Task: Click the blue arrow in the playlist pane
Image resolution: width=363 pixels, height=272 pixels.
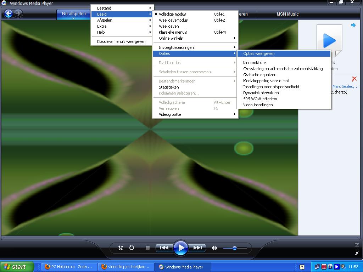Action: (x=353, y=25)
